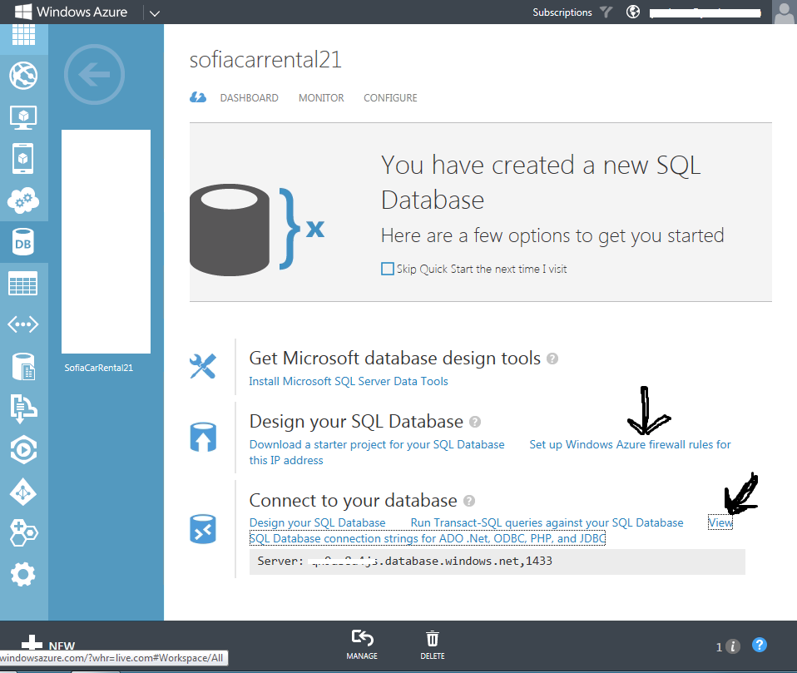Click the back arrow circle button
Viewport: 797px width, 673px height.
(94, 76)
